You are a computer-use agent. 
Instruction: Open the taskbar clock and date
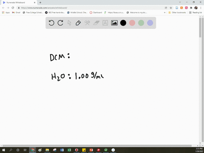pyautogui.click(x=199, y=150)
